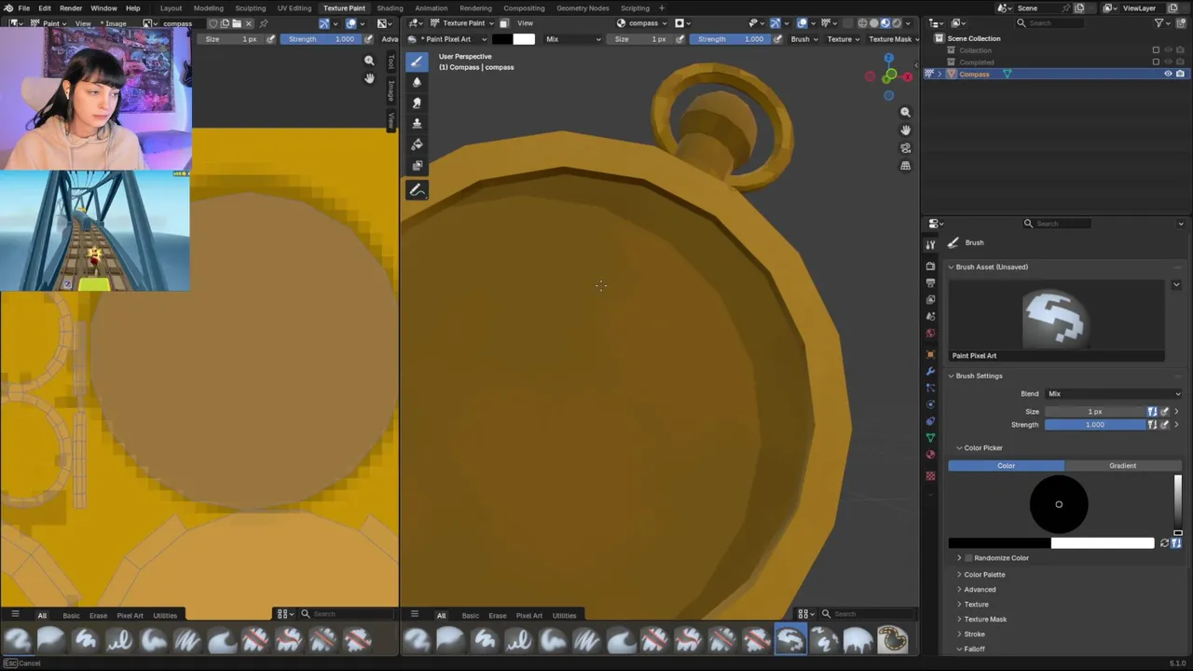The width and height of the screenshot is (1193, 671).
Task: Open the Modifiers properties tab
Action: (x=930, y=371)
